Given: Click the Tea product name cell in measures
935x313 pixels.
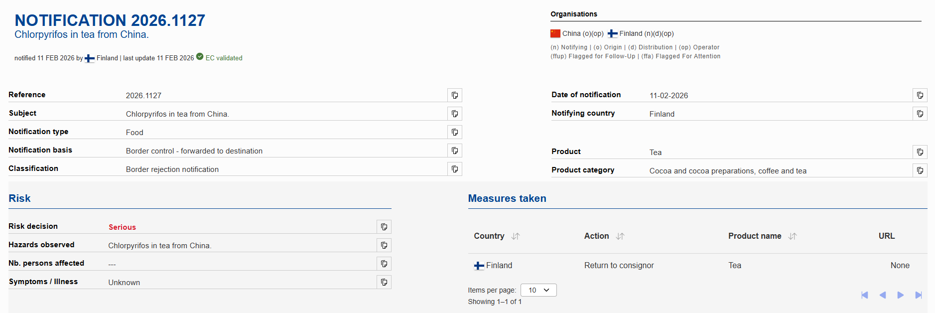Looking at the screenshot, I should coord(735,266).
